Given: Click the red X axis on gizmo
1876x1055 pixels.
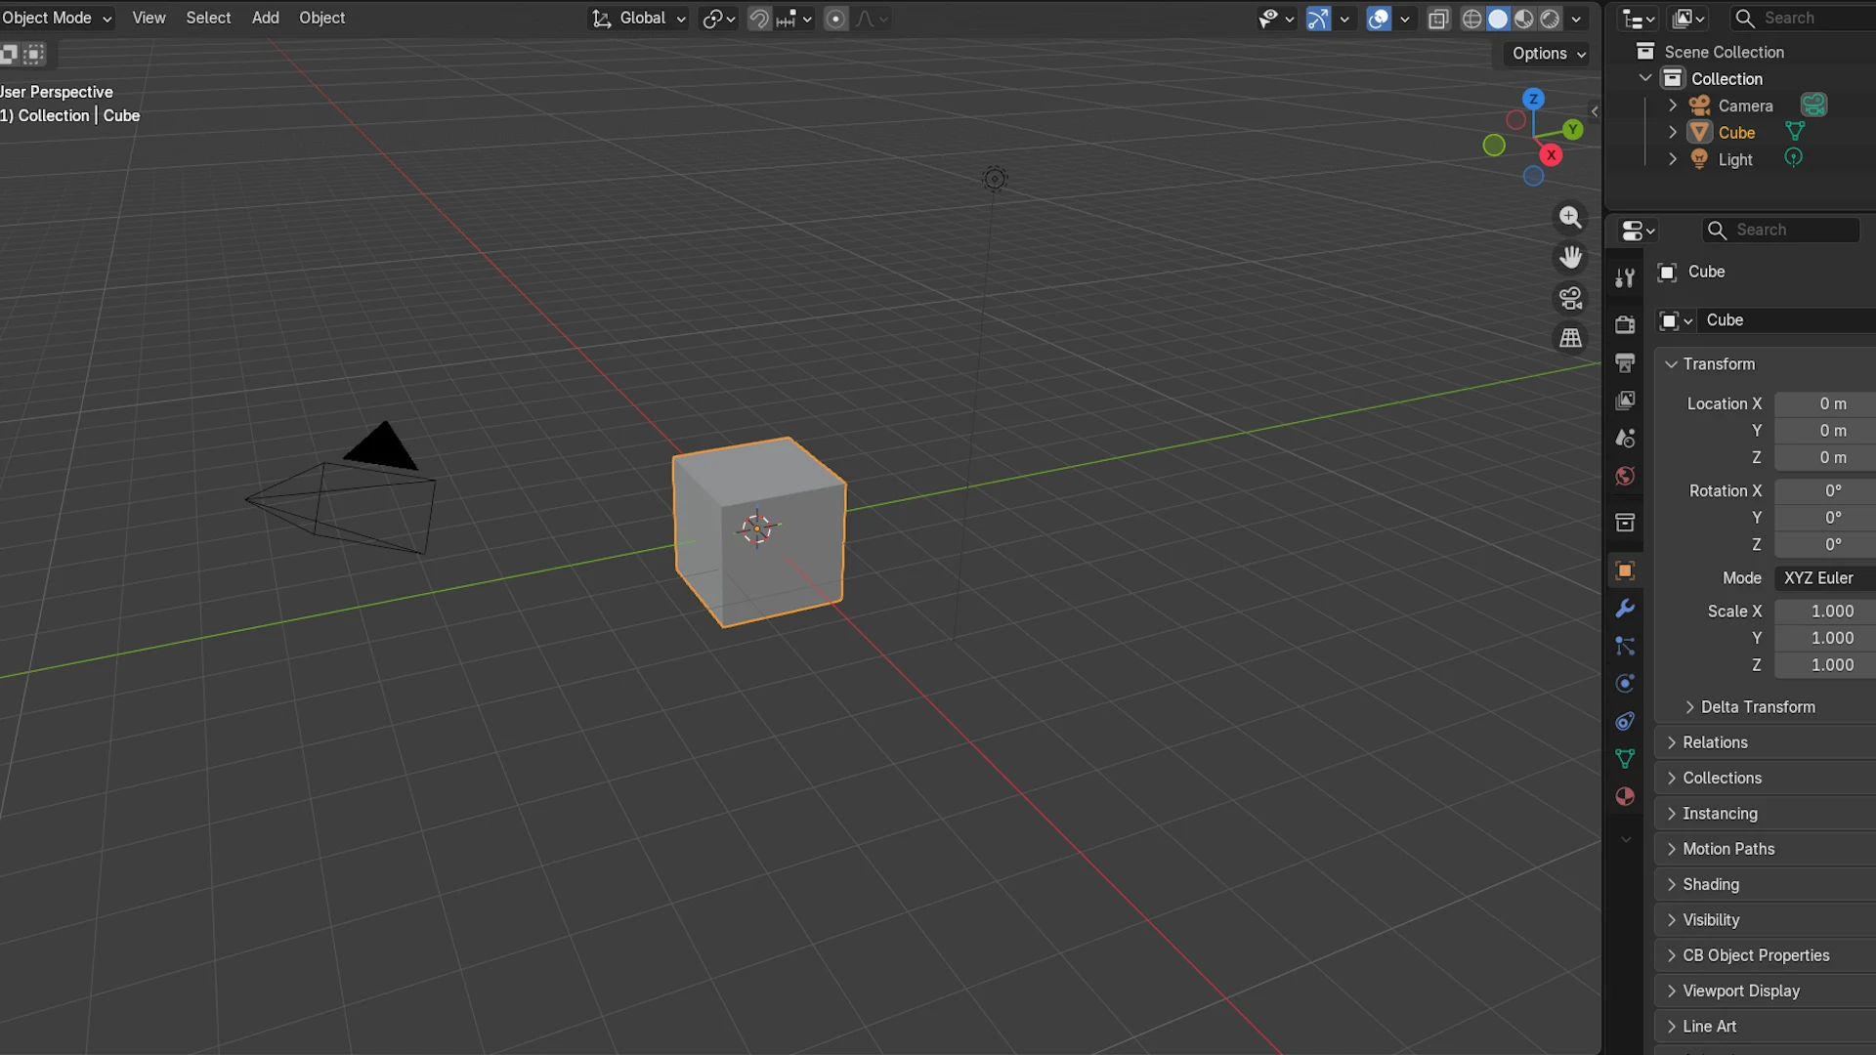Looking at the screenshot, I should point(1551,154).
